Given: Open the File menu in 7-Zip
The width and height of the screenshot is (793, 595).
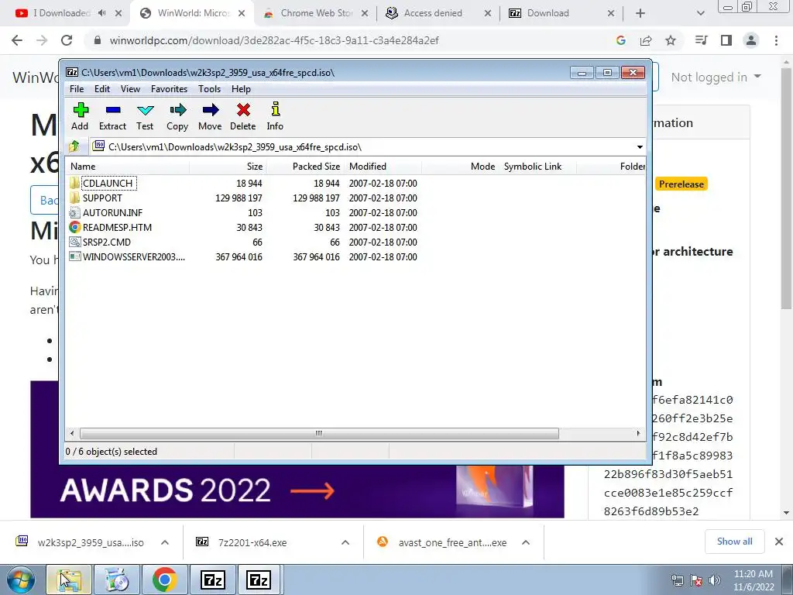Looking at the screenshot, I should 77,89.
